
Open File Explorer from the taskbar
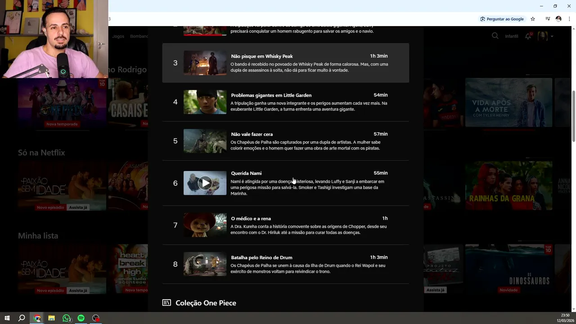point(52,318)
